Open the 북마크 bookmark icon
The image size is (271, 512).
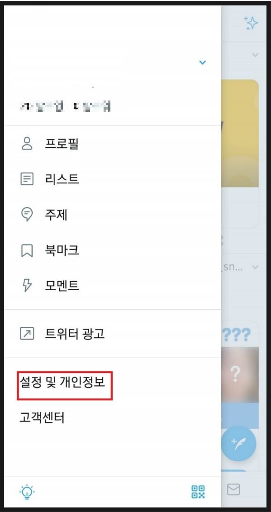click(x=27, y=250)
